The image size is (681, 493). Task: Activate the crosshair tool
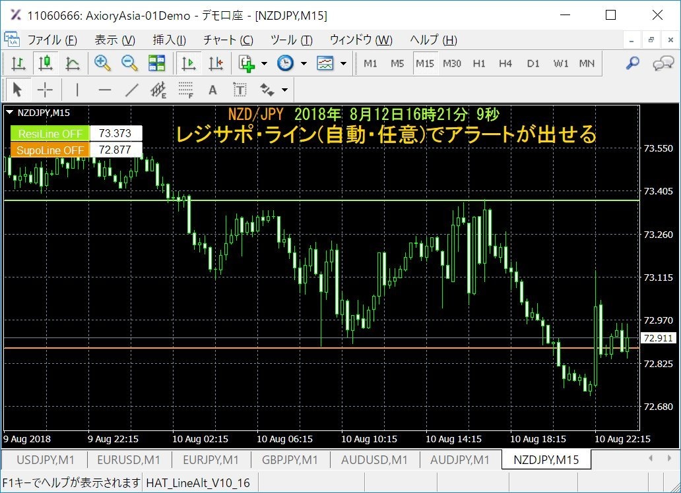[45, 90]
